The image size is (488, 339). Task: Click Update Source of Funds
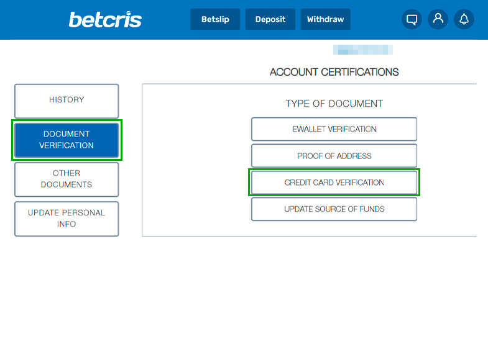click(x=334, y=209)
